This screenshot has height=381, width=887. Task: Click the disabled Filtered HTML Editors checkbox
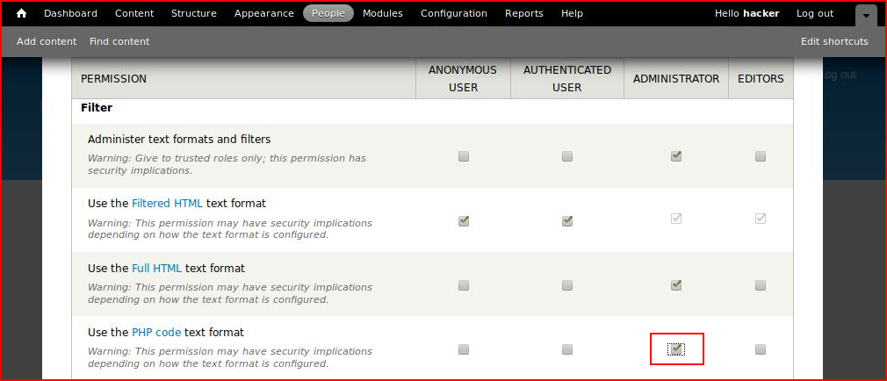pos(761,219)
